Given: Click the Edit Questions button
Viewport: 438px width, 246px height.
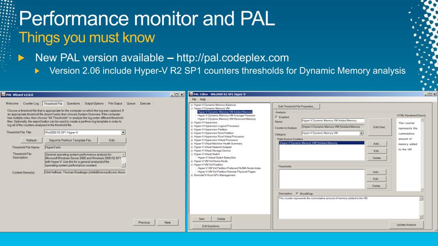Looking at the screenshot, I should click(211, 226).
